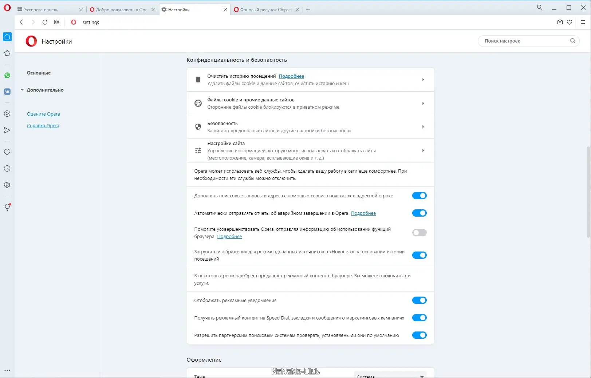Enable sending browser usage information
The image size is (591, 378).
(x=419, y=233)
